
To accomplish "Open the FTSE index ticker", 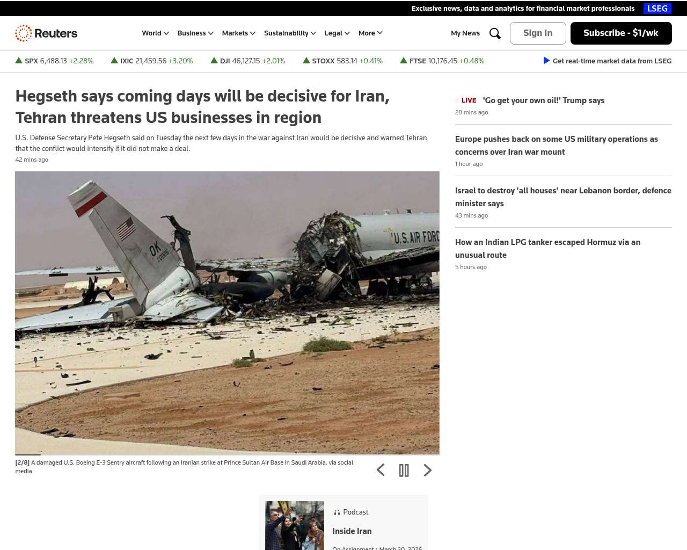I will click(442, 61).
